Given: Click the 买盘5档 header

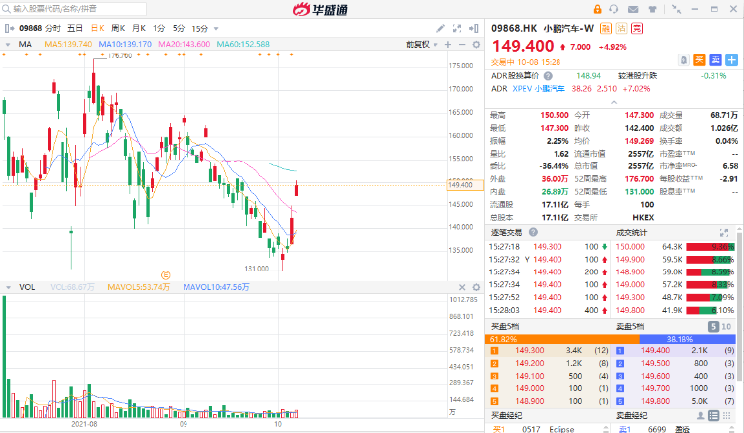Looking at the screenshot, I should click(x=505, y=326).
